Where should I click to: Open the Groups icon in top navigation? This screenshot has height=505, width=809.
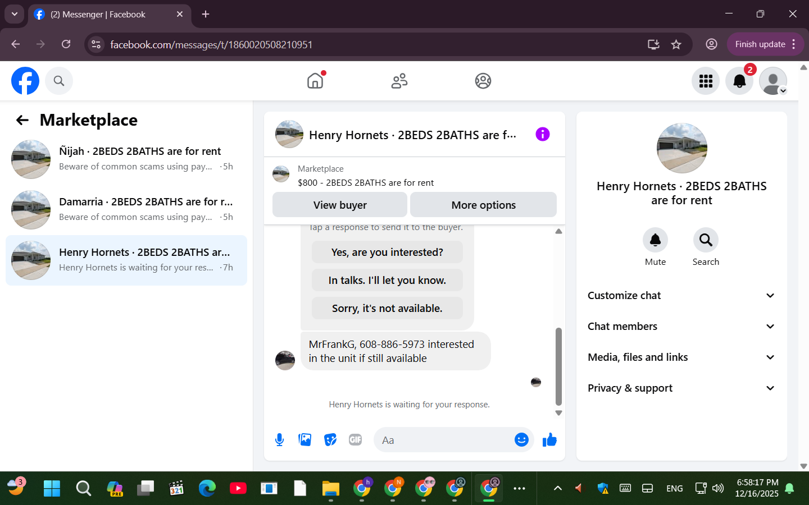point(483,81)
